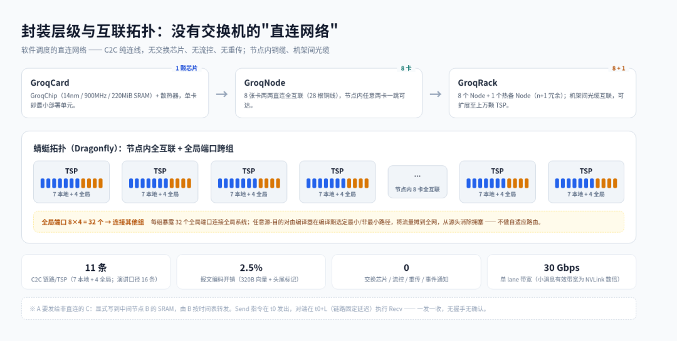Click the text starting "8 个 Node + 1 个热备 Node"
This screenshot has width=677, height=341.
coord(541,100)
